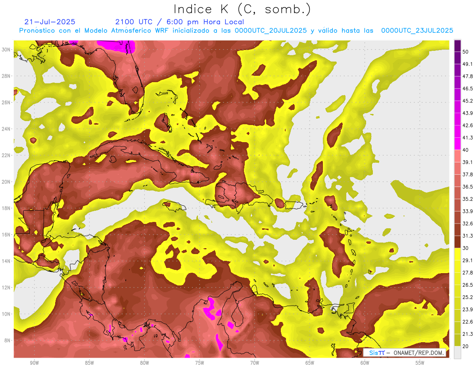Select the date "21-Jul-2025"
476x368 pixels.
(50, 22)
